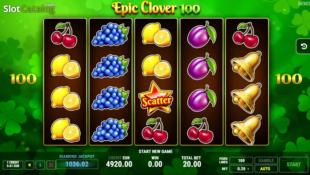Toggle fullscreen with the pink arrows icon
The width and height of the screenshot is (310, 175).
(x=51, y=165)
